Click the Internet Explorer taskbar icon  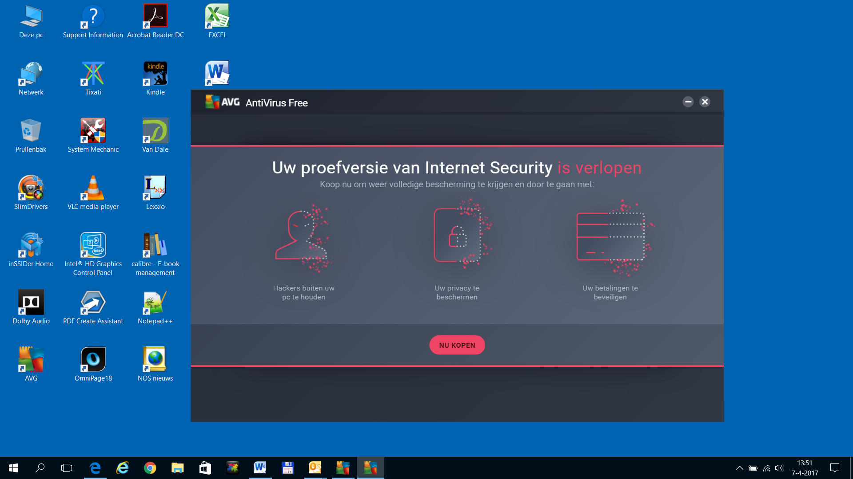pyautogui.click(x=123, y=467)
